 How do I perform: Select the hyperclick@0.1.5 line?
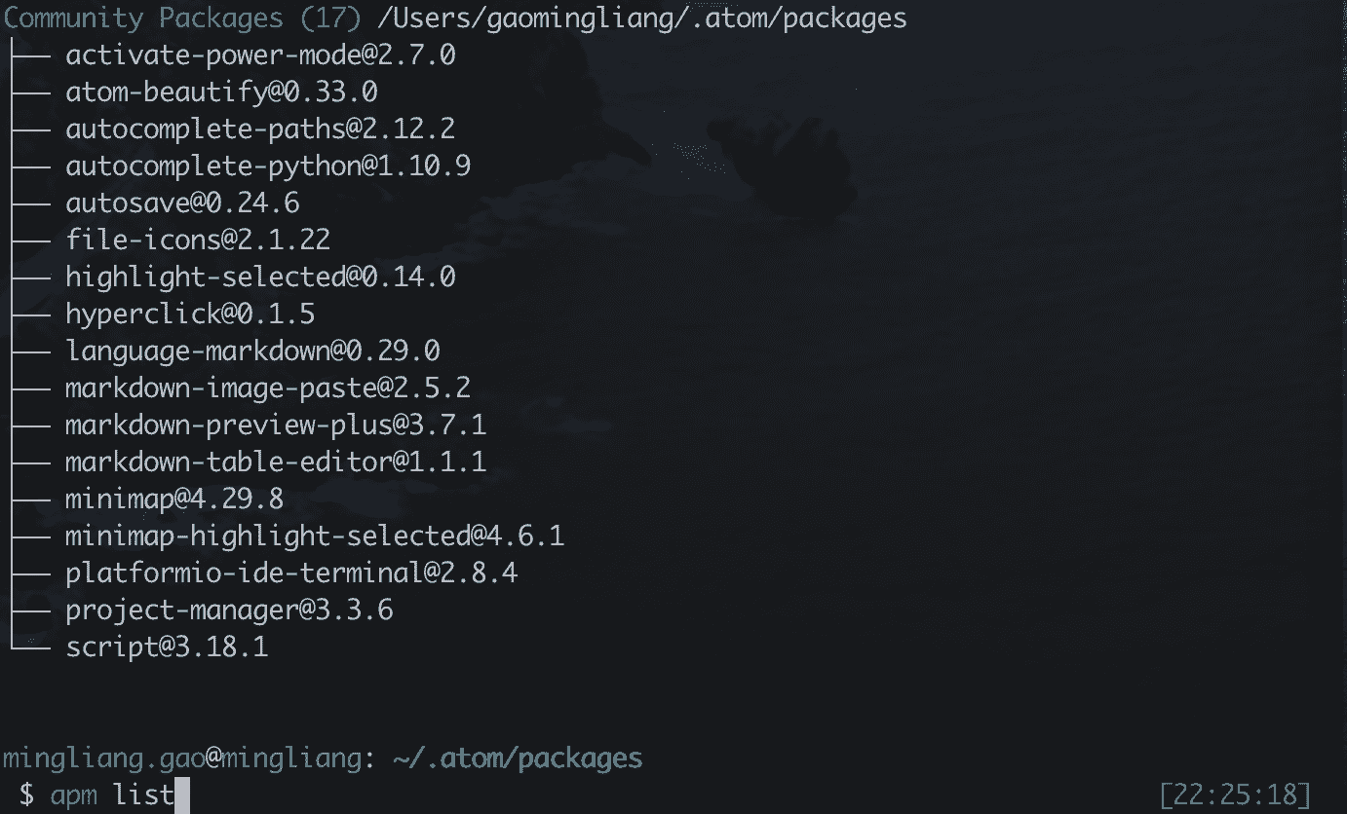pyautogui.click(x=190, y=314)
